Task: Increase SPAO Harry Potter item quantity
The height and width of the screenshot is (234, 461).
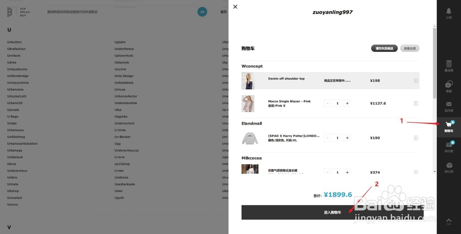Action: tap(347, 138)
